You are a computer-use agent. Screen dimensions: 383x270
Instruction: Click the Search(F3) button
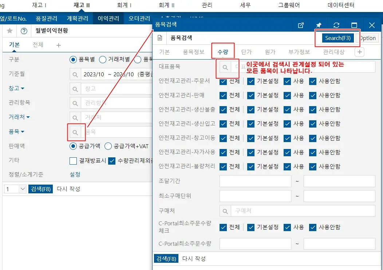[338, 38]
